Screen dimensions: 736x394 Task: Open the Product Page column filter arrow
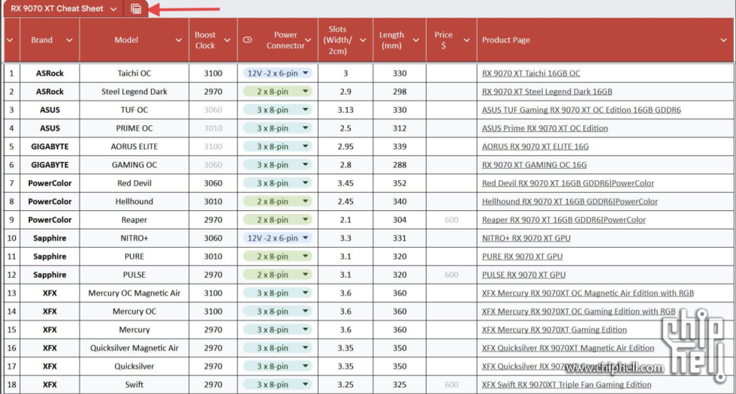click(723, 41)
